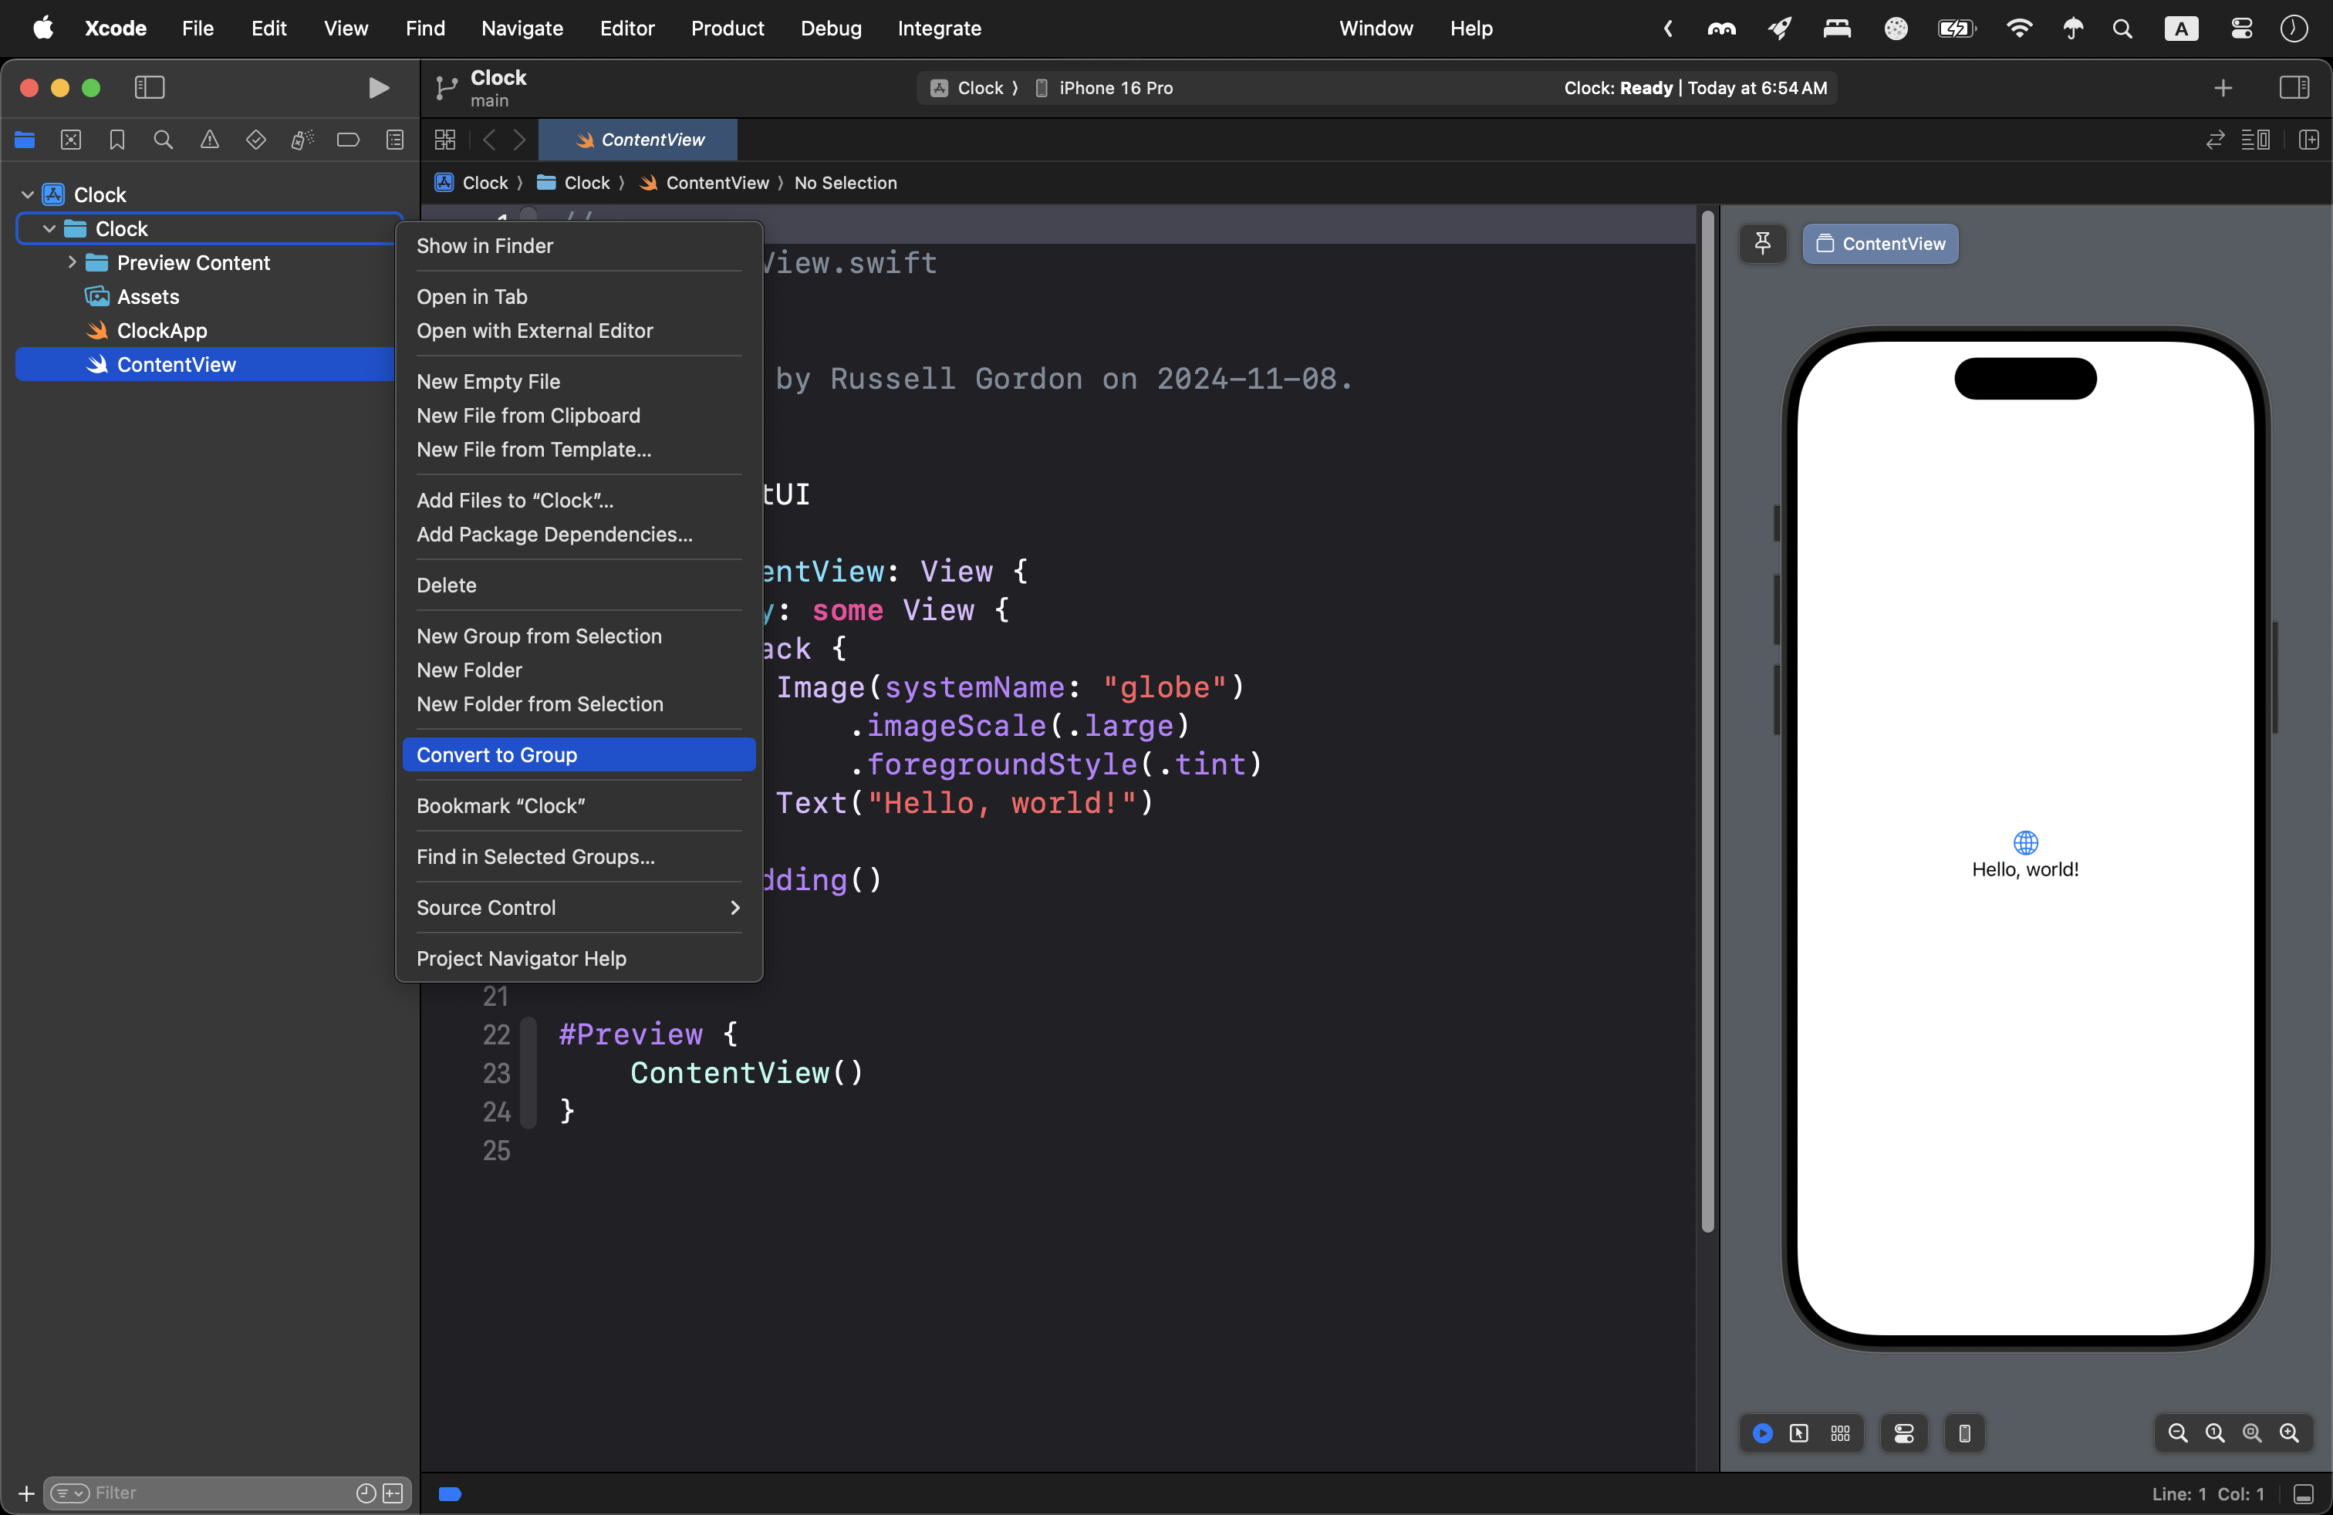Click the editor vertical scrollbar

(x=1707, y=721)
